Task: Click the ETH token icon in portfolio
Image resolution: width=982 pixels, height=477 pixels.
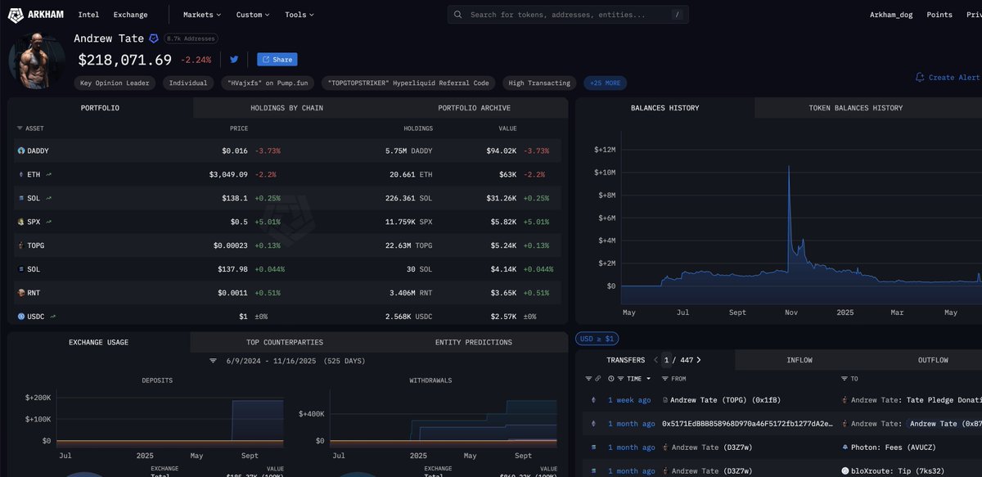Action: tap(21, 175)
